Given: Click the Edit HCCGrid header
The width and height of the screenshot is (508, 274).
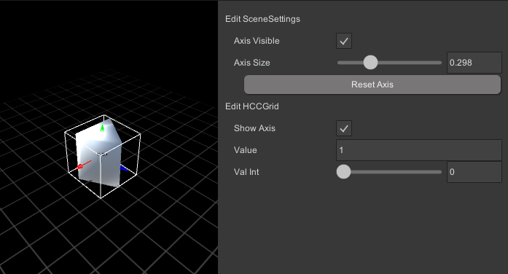Looking at the screenshot, I should [252, 106].
